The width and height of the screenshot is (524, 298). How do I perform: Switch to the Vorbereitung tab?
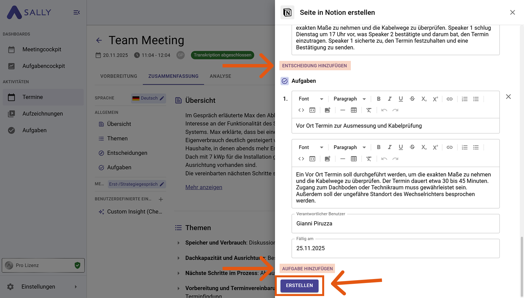click(x=119, y=76)
